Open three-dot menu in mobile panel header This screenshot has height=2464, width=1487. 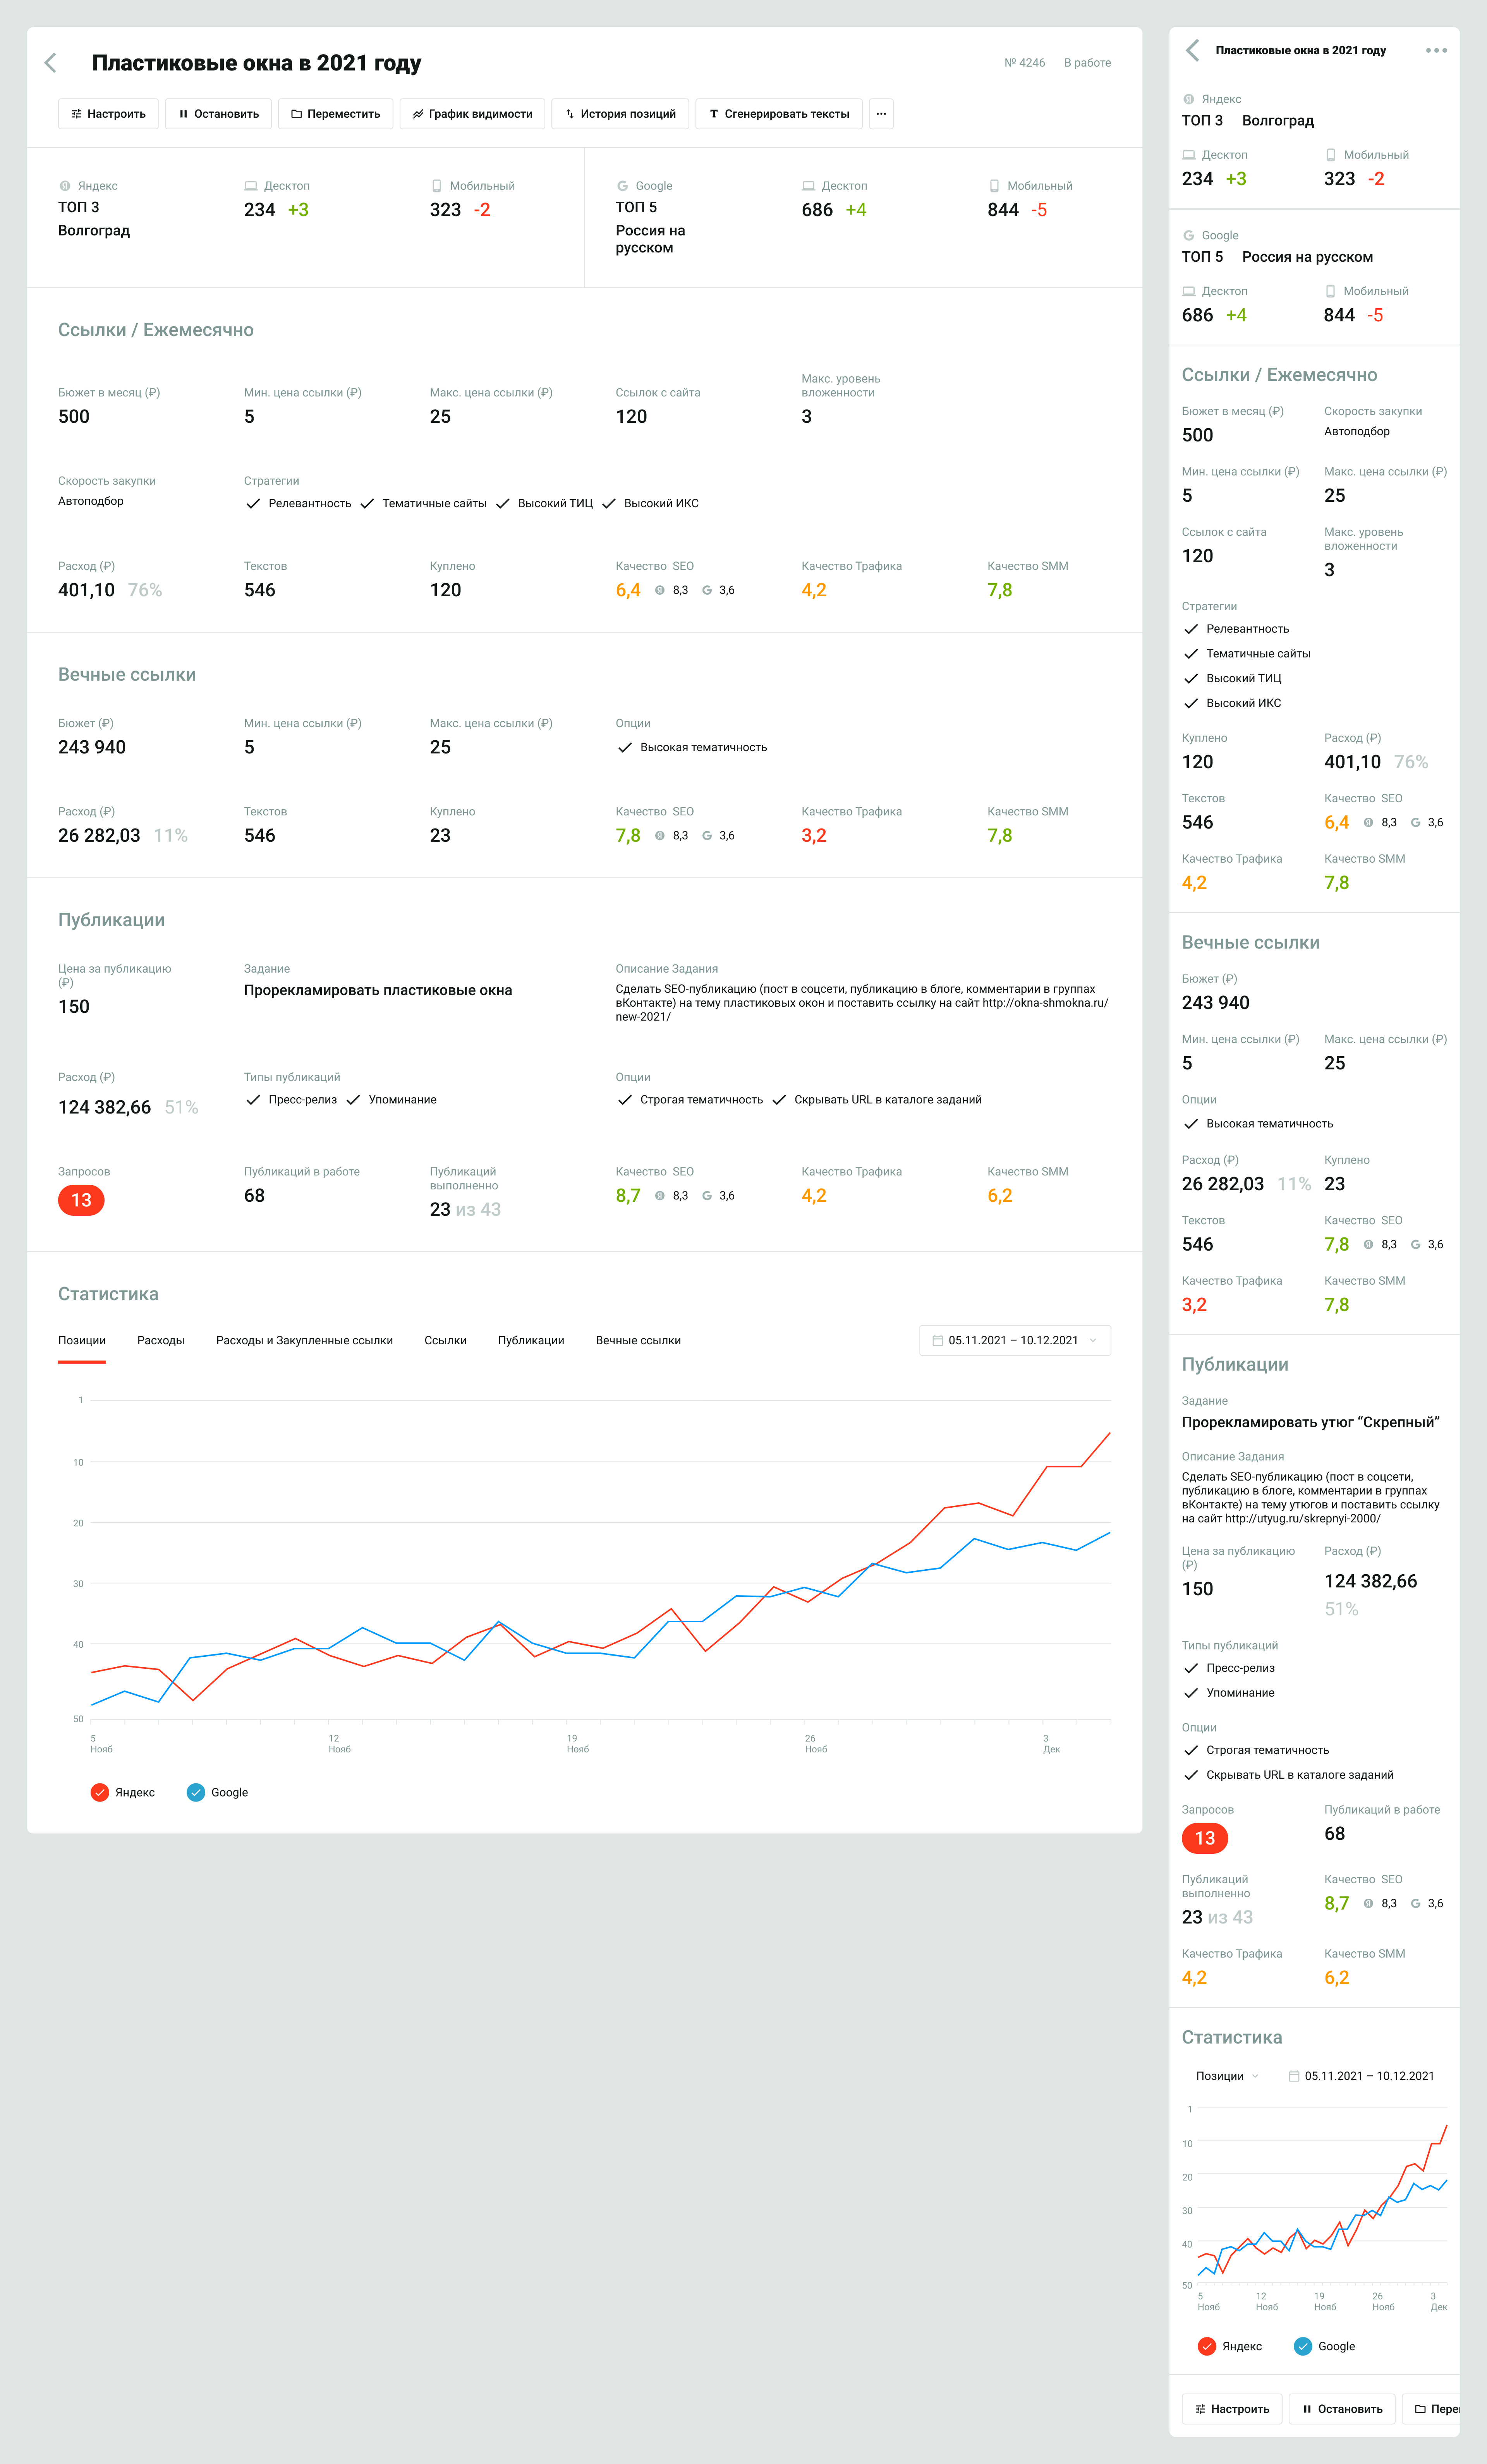(1436, 50)
